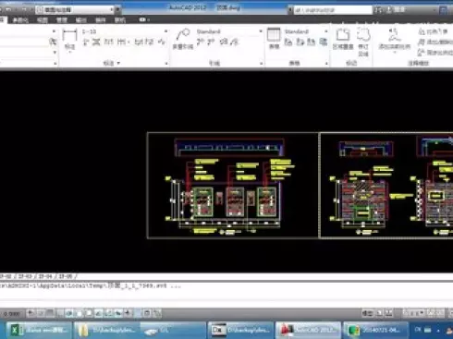This screenshot has height=339, width=453.
Task: Click the Annotation Scale button in status bar
Action: point(414,313)
